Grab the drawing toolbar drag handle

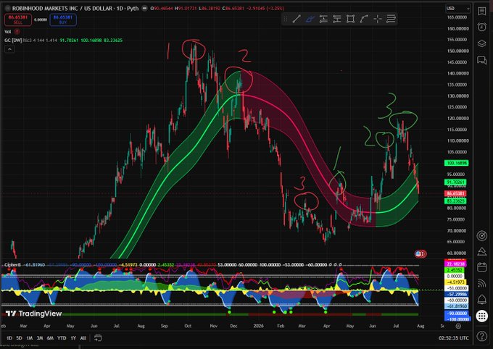[x=286, y=19]
